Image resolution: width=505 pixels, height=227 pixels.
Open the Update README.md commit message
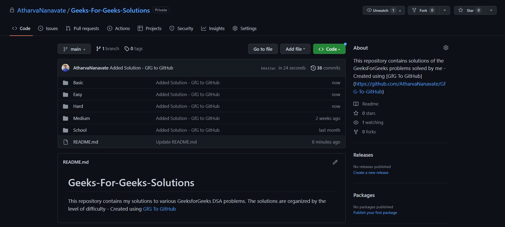point(176,142)
